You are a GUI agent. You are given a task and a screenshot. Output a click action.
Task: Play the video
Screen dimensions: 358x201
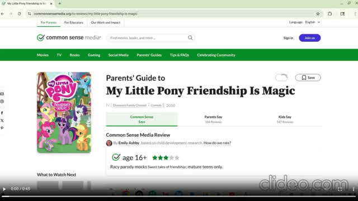pyautogui.click(x=4, y=189)
